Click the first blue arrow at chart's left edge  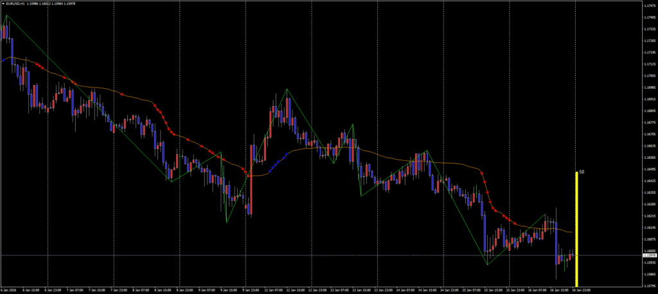[x=4, y=60]
